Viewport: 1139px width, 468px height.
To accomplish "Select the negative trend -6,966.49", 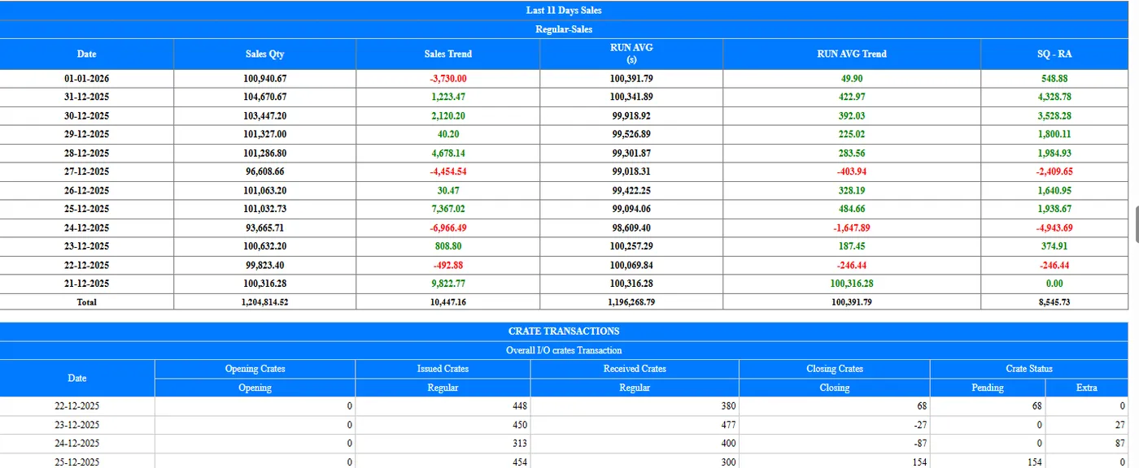I will pyautogui.click(x=448, y=228).
